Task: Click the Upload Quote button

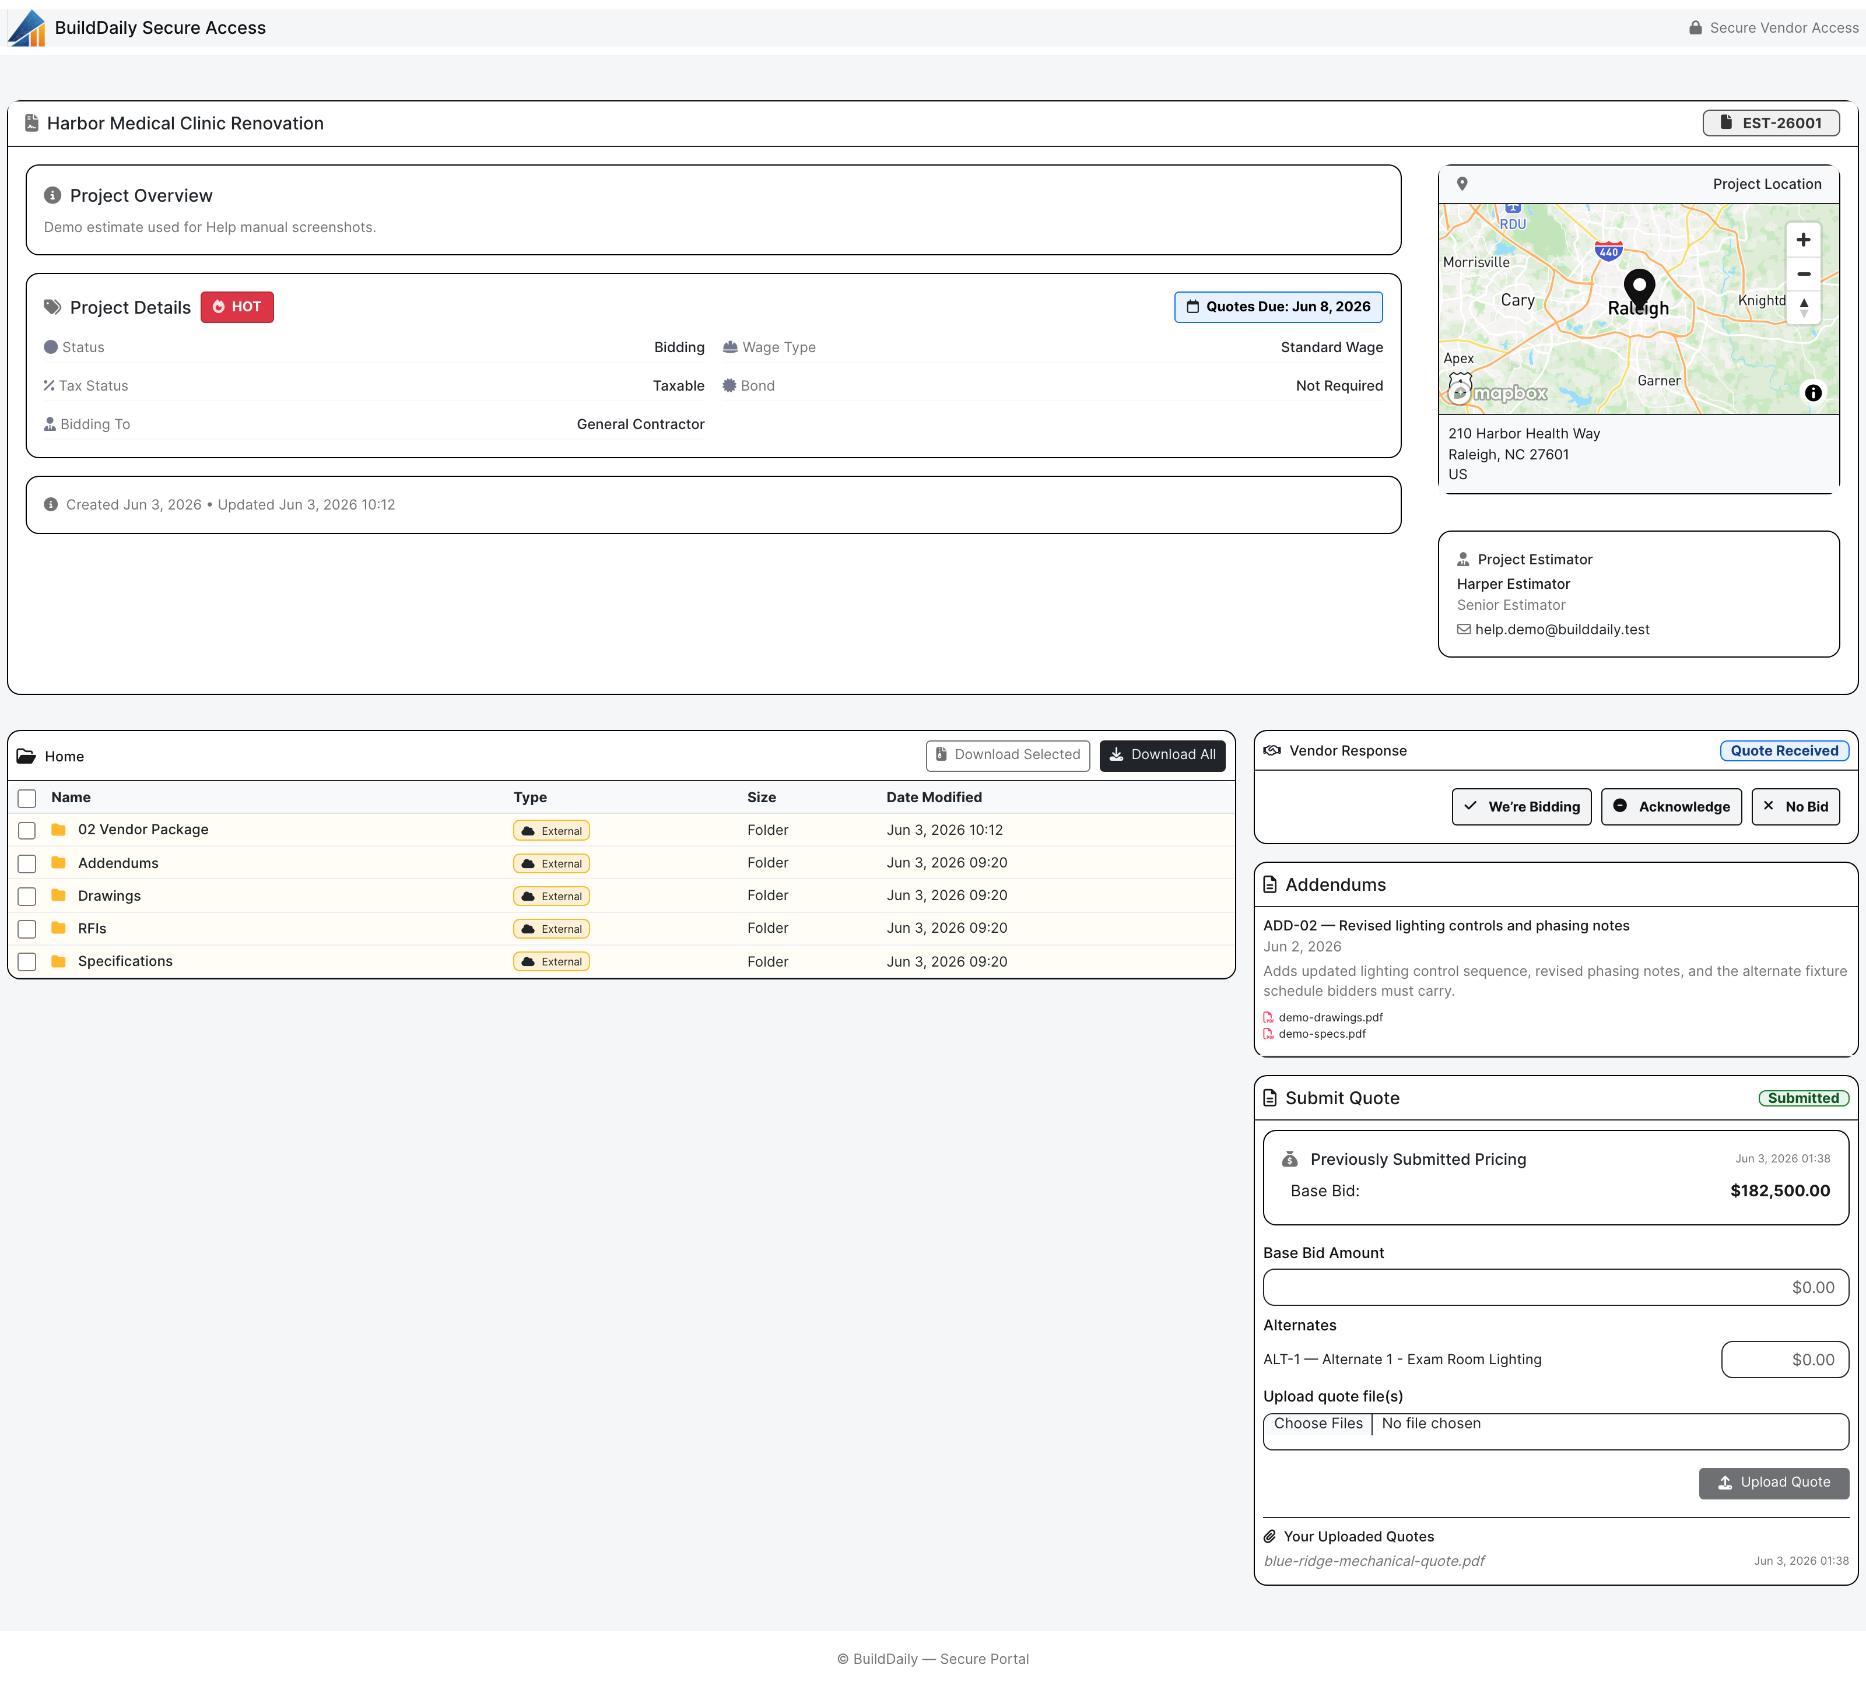Action: pyautogui.click(x=1773, y=1483)
